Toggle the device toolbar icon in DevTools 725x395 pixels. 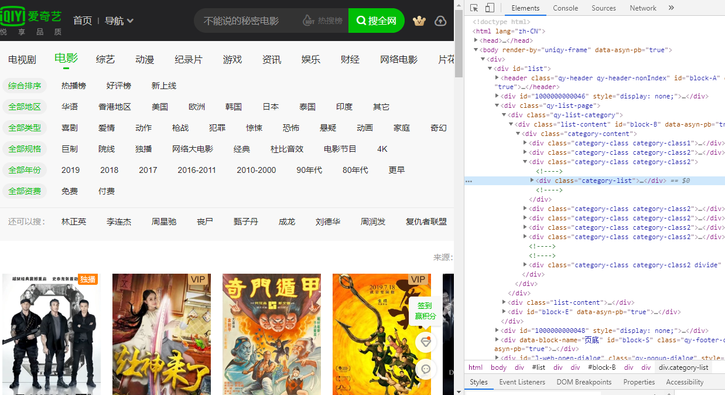490,8
